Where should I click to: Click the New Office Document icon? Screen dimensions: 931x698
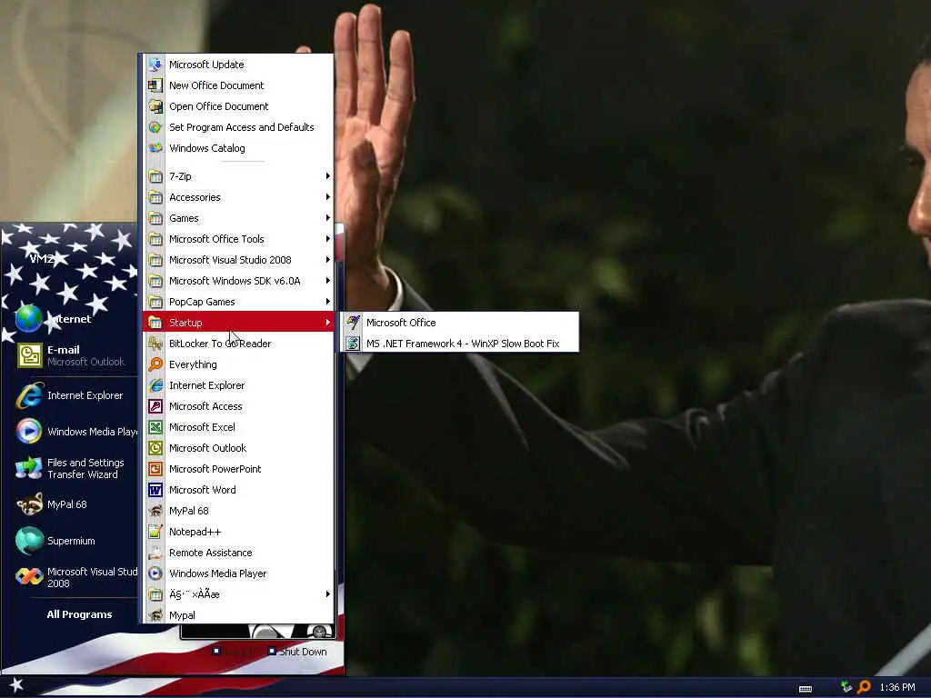(155, 85)
